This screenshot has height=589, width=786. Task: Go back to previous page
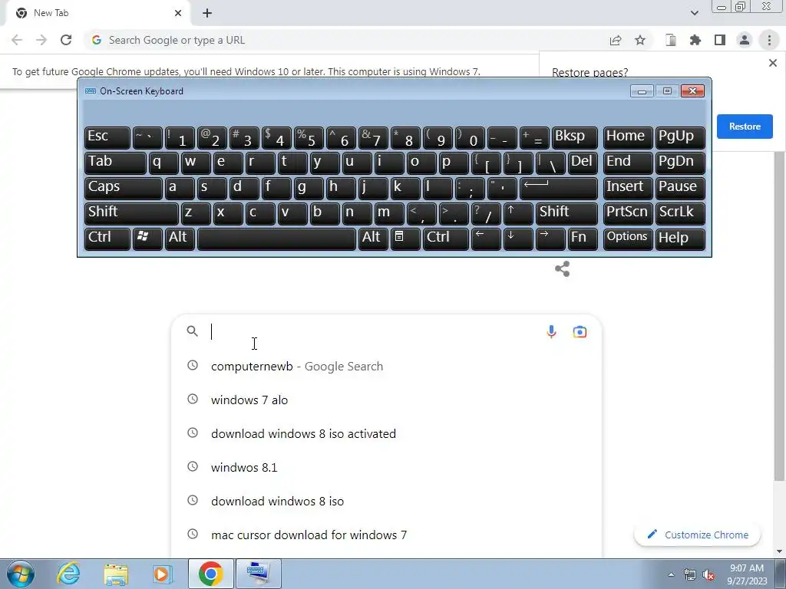coord(17,40)
